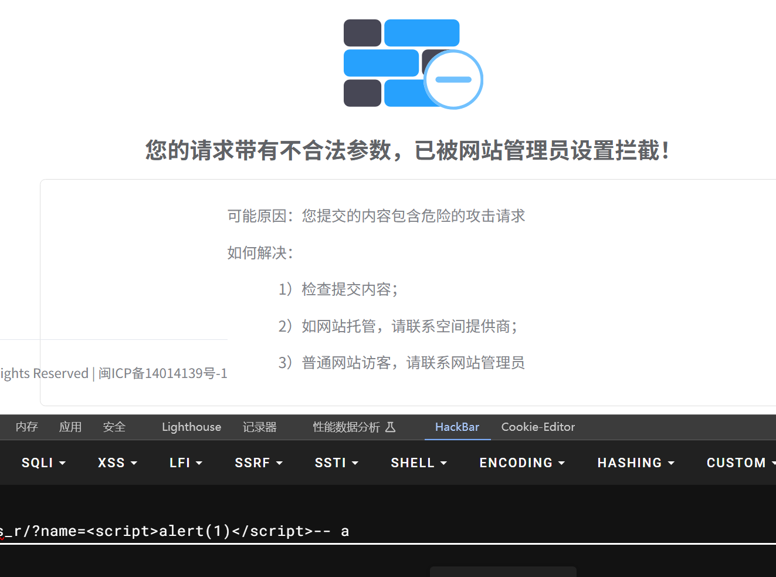
Task: Expand the SQLI dropdown menu
Action: 44,463
